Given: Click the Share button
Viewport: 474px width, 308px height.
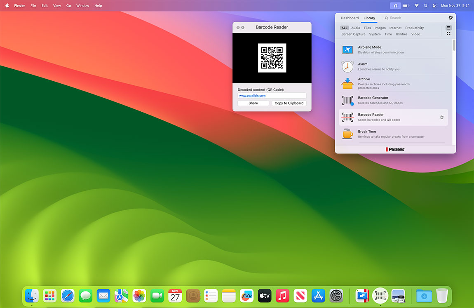Looking at the screenshot, I should click(x=253, y=103).
